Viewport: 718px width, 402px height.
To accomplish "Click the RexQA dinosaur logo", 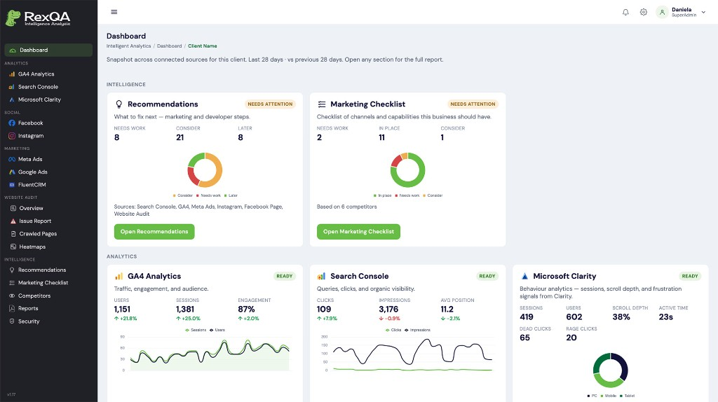I will (13, 18).
